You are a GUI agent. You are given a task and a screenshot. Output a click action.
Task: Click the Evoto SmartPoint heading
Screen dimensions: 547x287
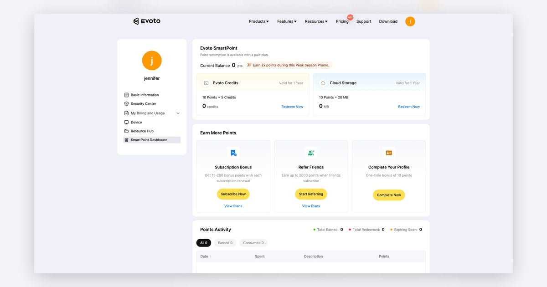(219, 48)
